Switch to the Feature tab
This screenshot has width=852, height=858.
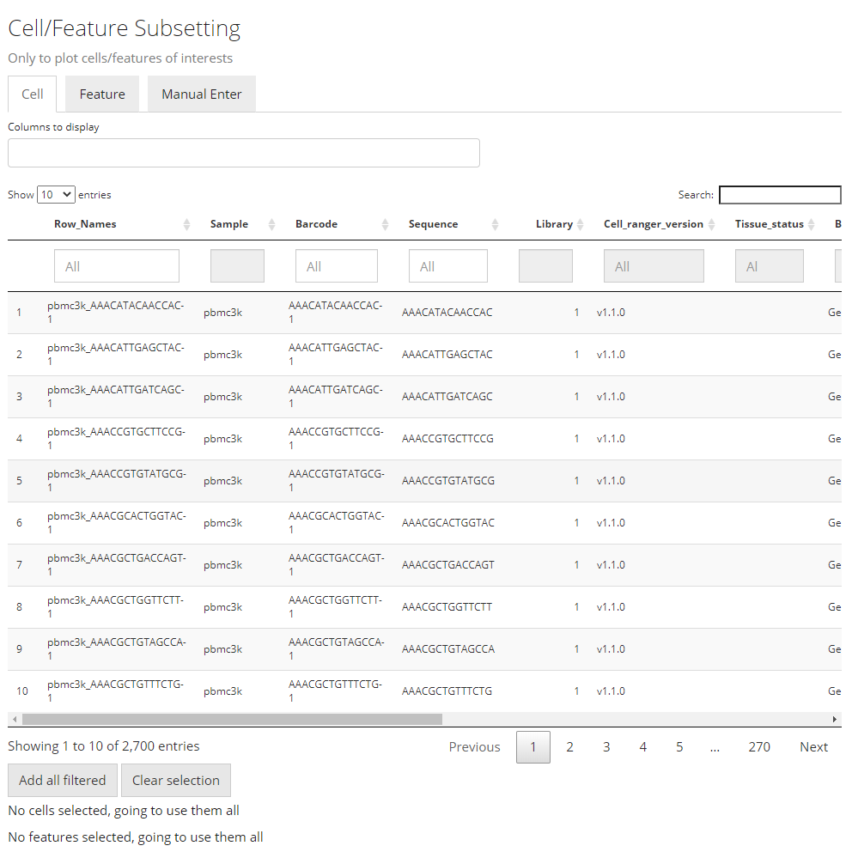pos(102,94)
